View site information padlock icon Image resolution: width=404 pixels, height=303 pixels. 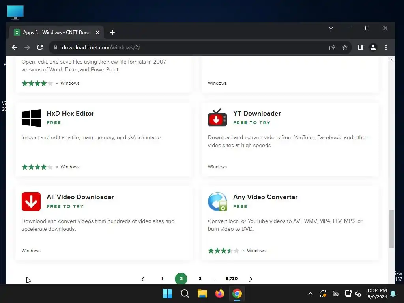[x=55, y=47]
